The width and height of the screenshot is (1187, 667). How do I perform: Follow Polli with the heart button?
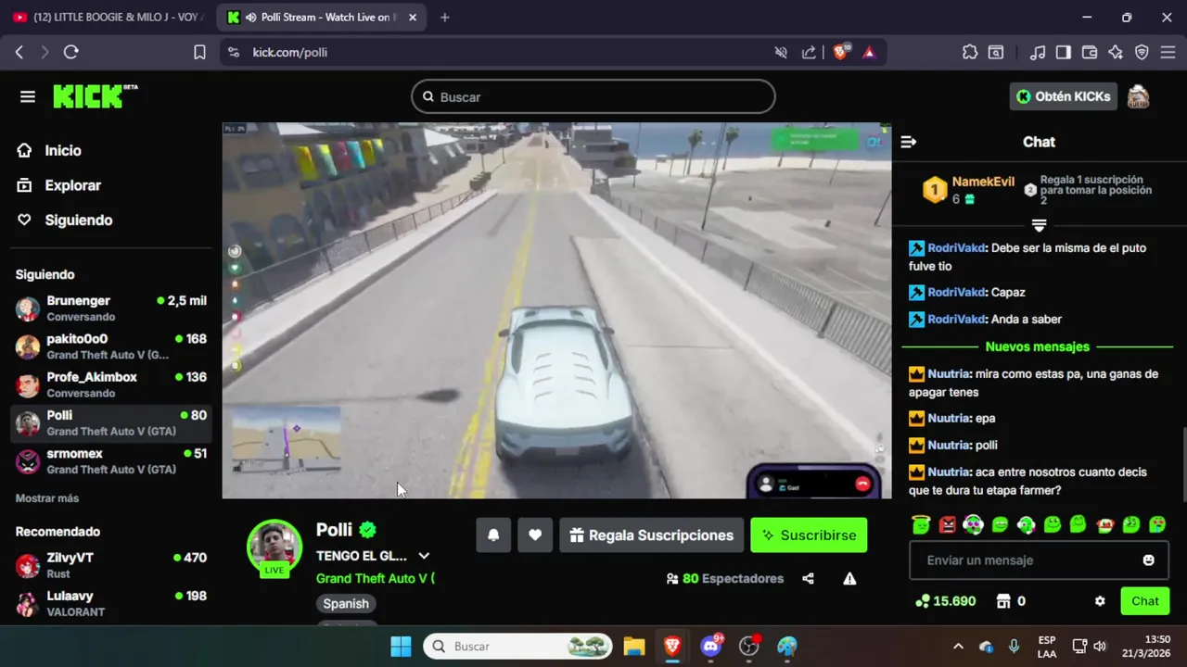tap(535, 535)
